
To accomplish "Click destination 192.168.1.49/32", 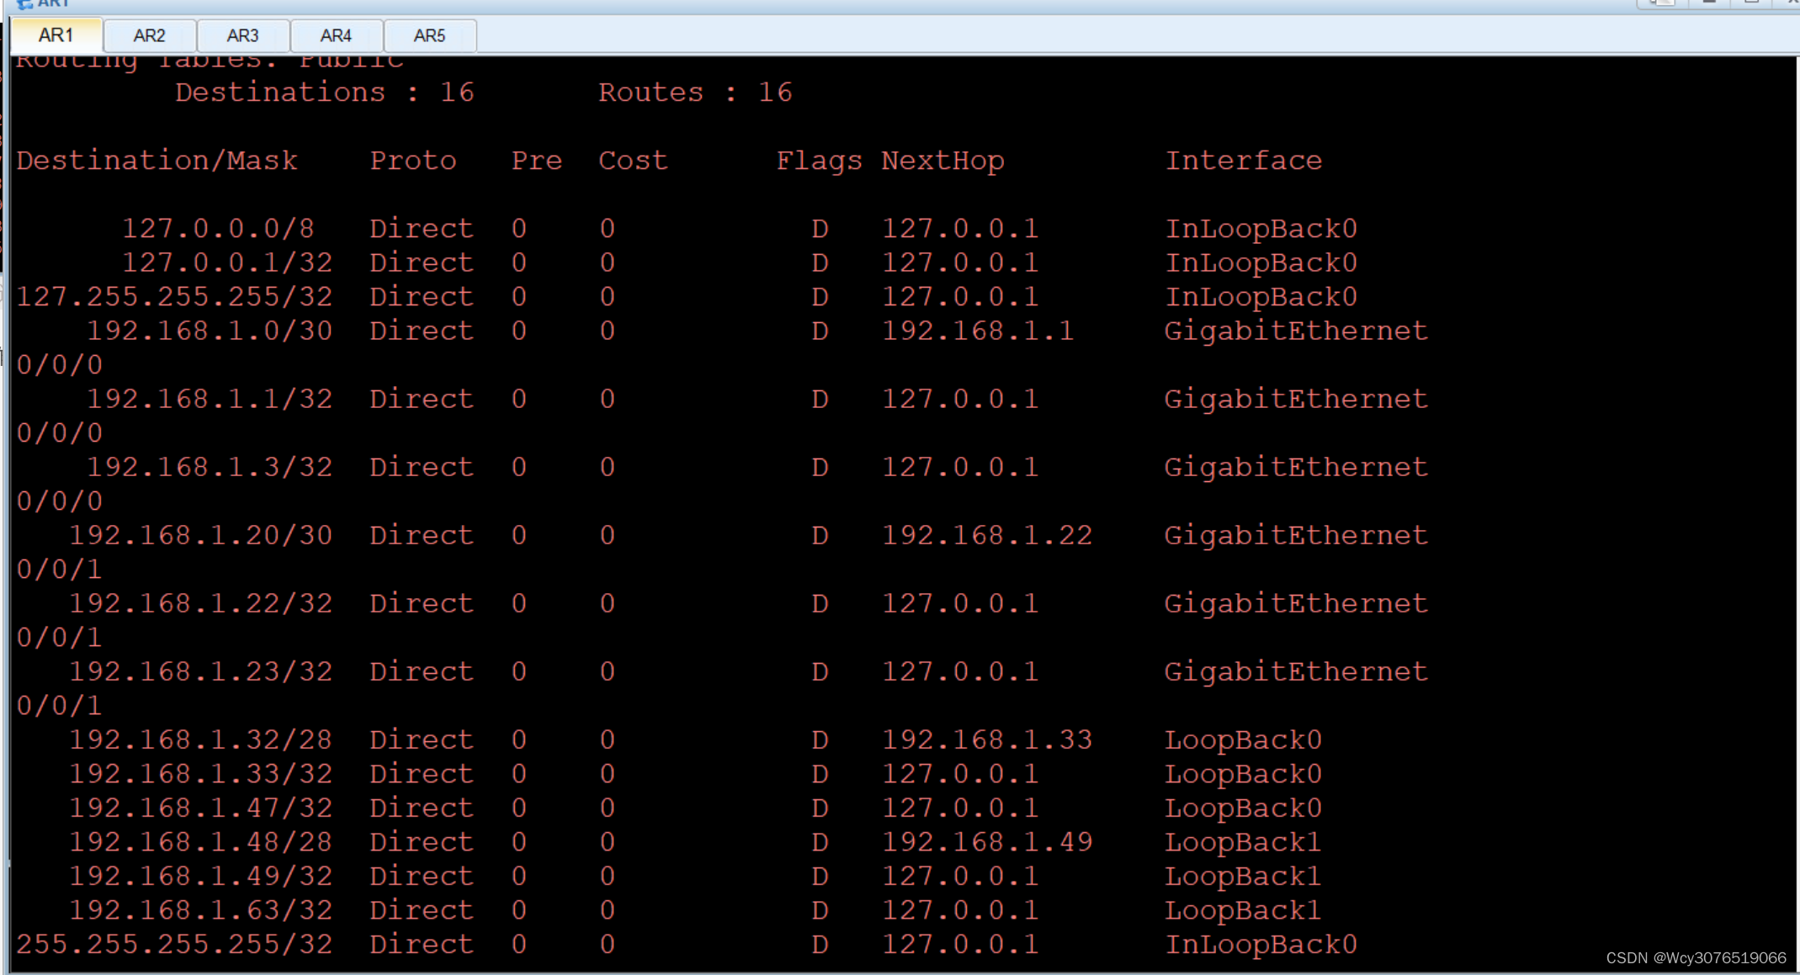I will tap(200, 877).
